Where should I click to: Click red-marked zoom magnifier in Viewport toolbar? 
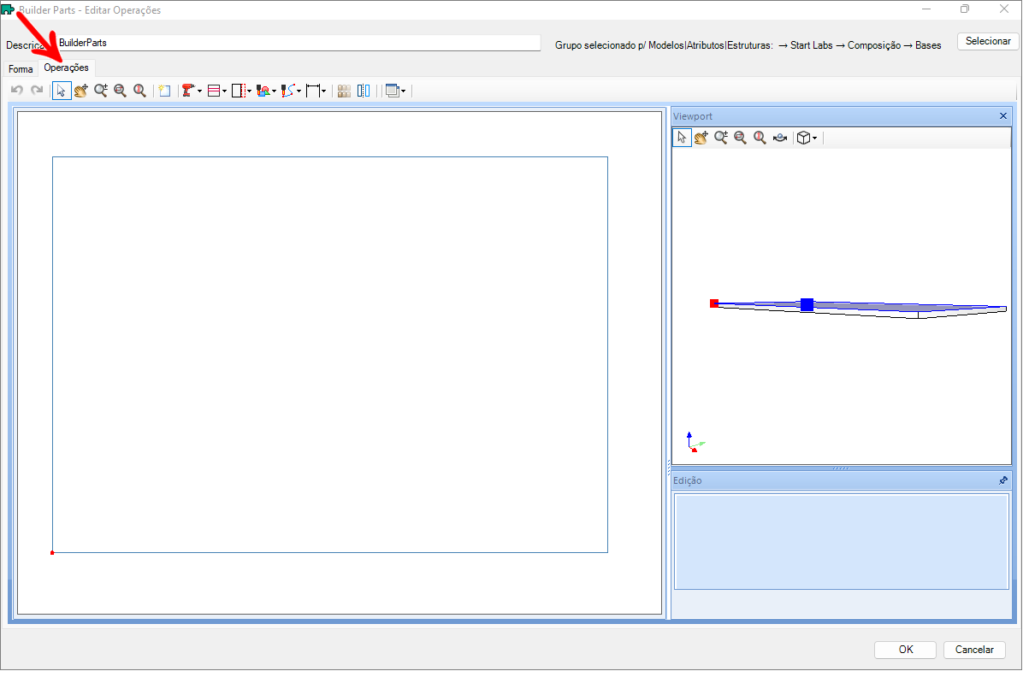[x=760, y=138]
